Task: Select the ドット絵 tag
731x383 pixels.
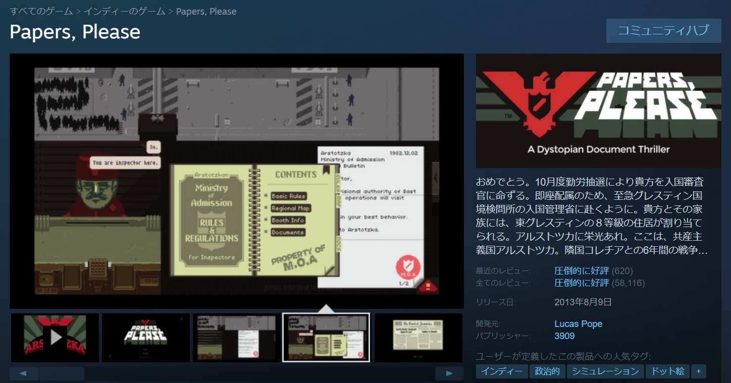Action: coord(667,371)
